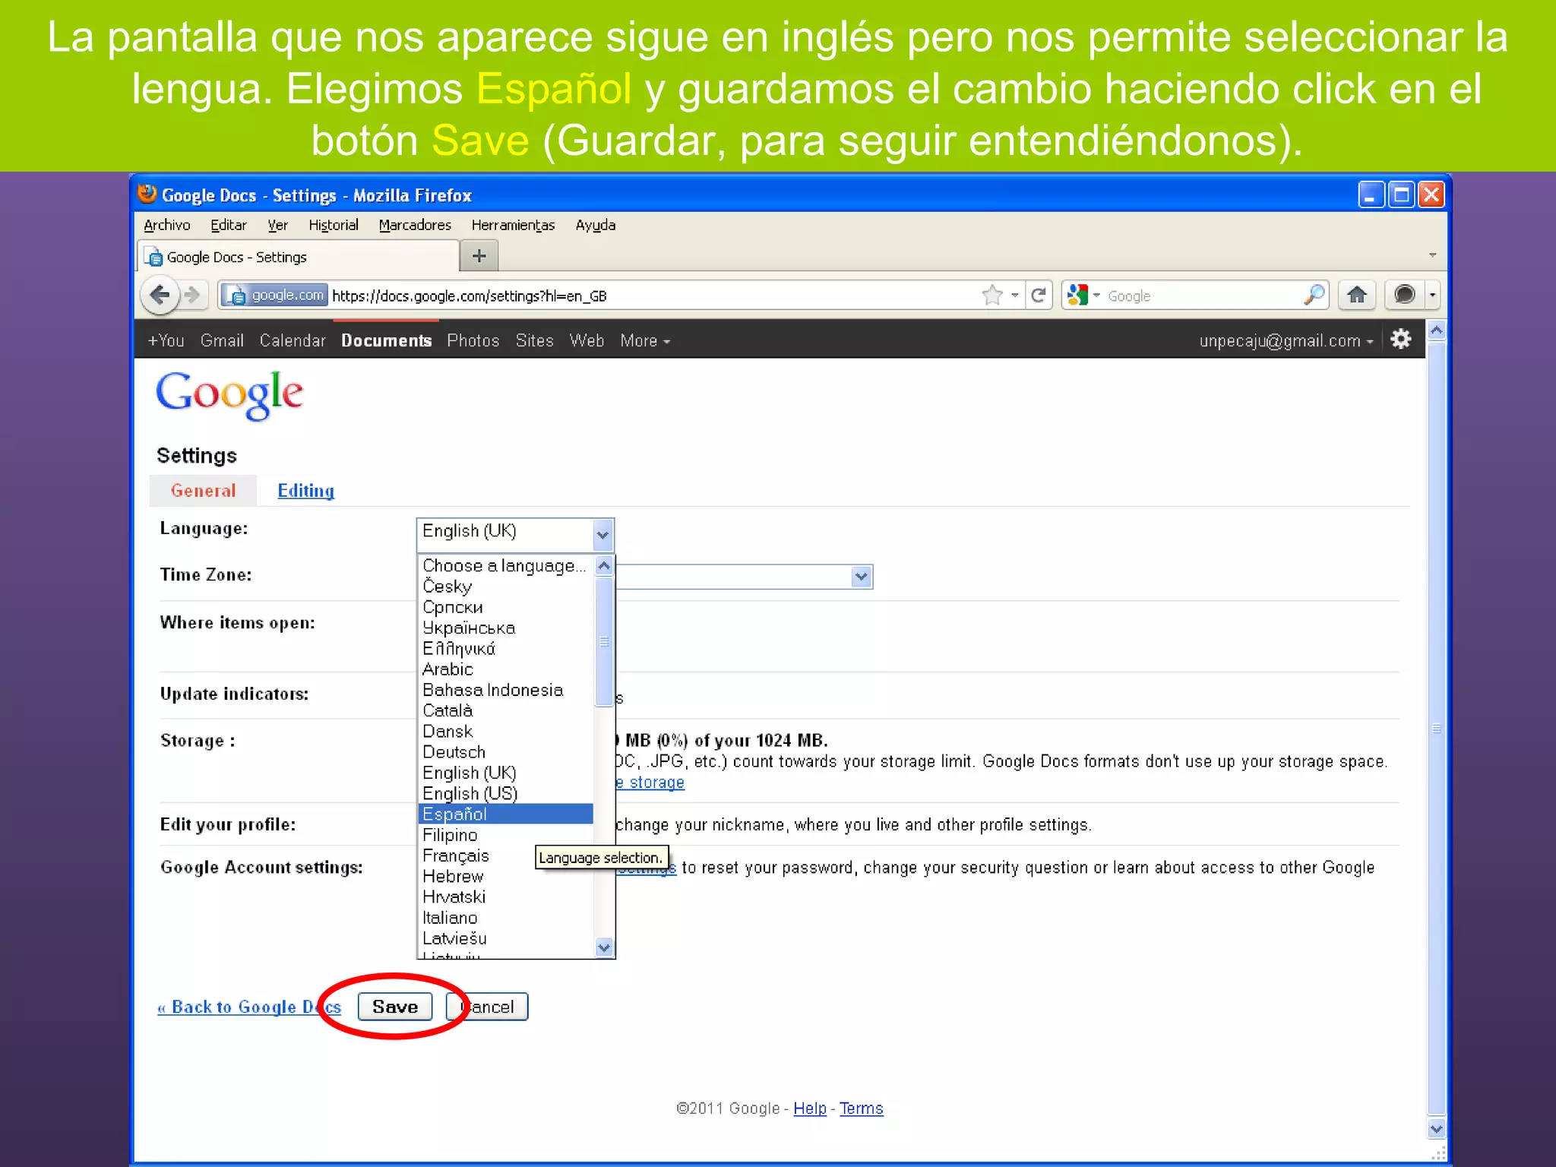Open the Ver menu
1556x1167 pixels.
click(x=278, y=225)
